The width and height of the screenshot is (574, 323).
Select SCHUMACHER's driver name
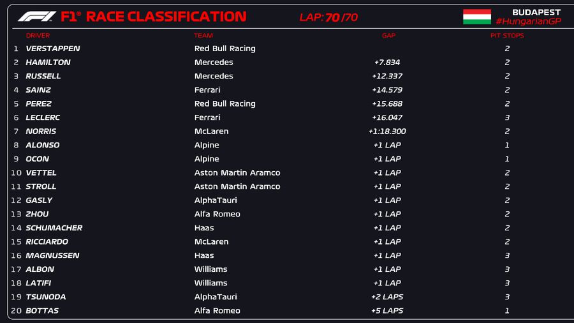click(54, 228)
